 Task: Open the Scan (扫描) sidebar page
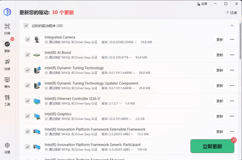click(x=7, y=29)
